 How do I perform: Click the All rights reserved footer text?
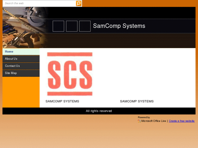(99, 111)
